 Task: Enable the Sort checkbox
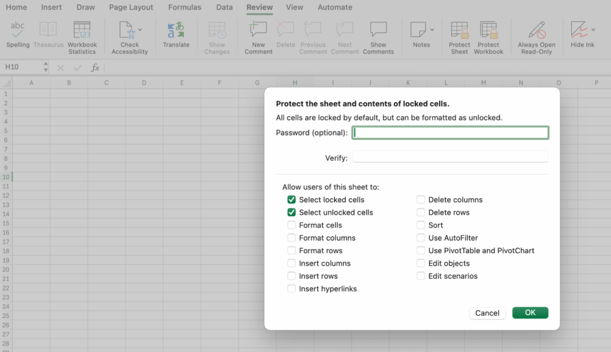coord(421,225)
